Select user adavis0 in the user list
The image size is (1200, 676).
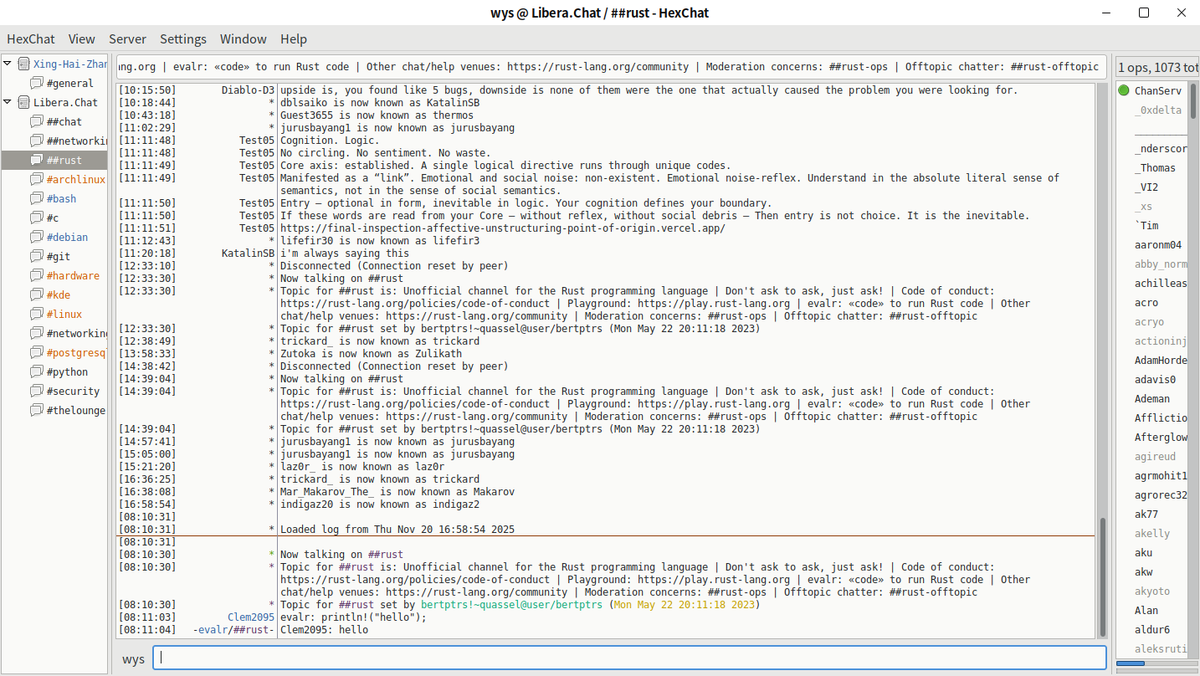1155,379
